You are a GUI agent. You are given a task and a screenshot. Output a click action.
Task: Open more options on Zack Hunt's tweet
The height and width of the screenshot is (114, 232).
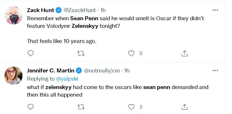click(215, 10)
